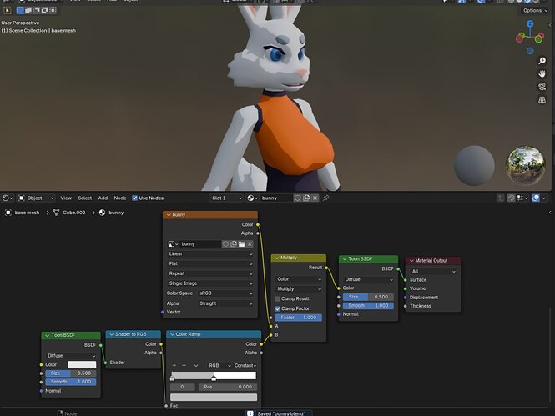Click the pin icon in node editor header
The image size is (555, 416).
coord(325,198)
